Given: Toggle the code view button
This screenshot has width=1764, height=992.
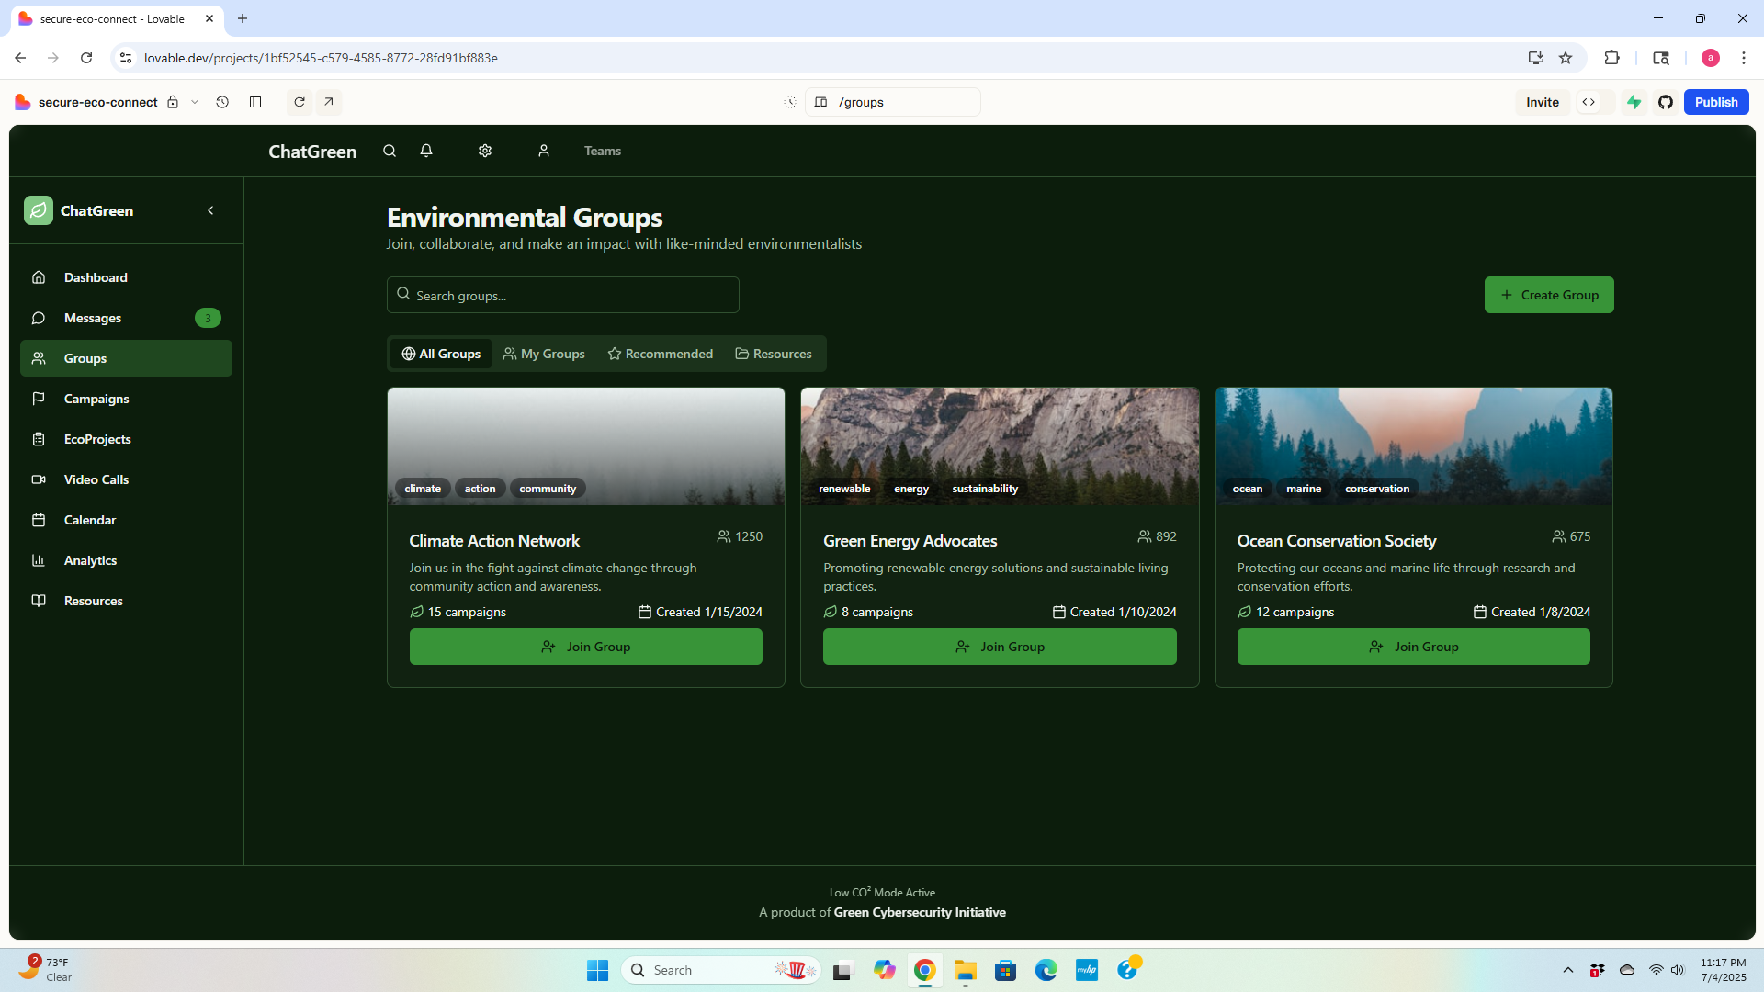Looking at the screenshot, I should coord(1589,102).
